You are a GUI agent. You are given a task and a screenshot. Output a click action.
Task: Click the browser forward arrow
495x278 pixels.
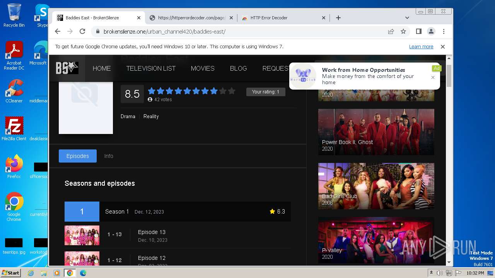pos(70,31)
